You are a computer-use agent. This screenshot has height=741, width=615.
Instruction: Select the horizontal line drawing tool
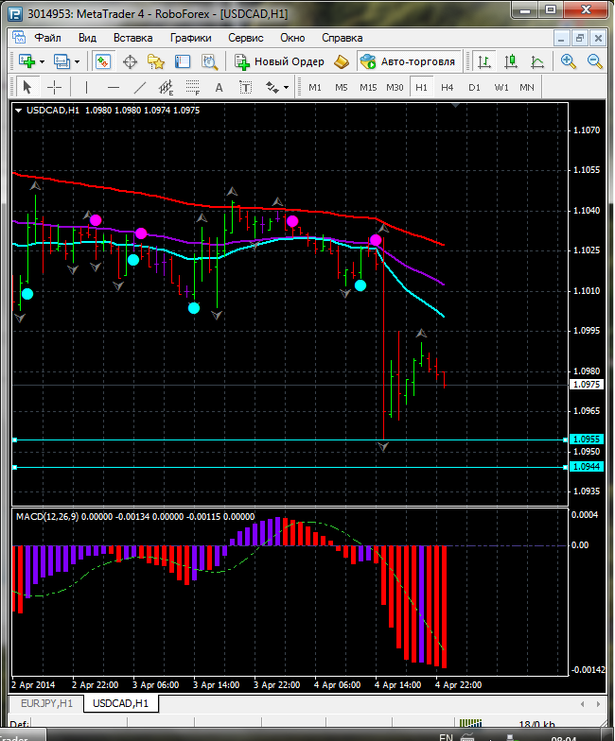coord(113,87)
